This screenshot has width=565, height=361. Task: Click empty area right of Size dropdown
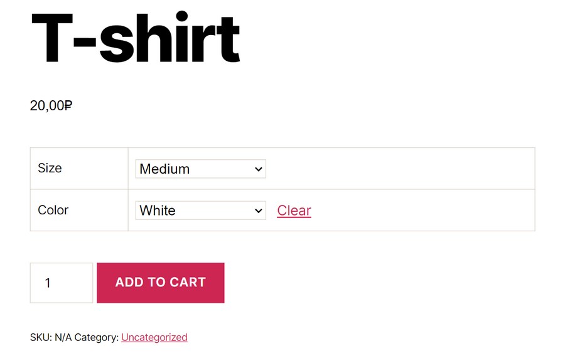point(400,169)
